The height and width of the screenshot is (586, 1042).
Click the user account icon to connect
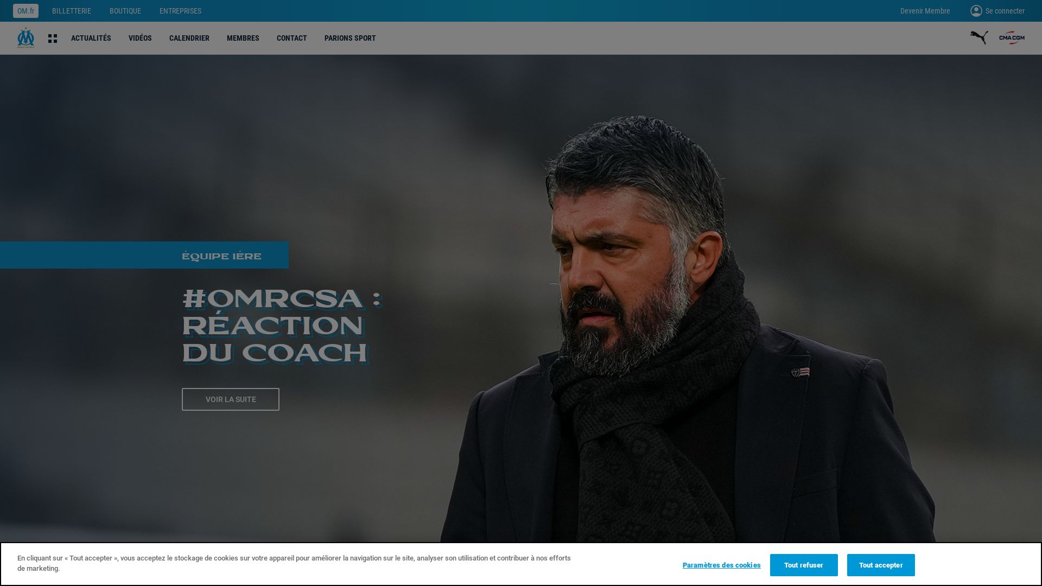click(x=975, y=11)
